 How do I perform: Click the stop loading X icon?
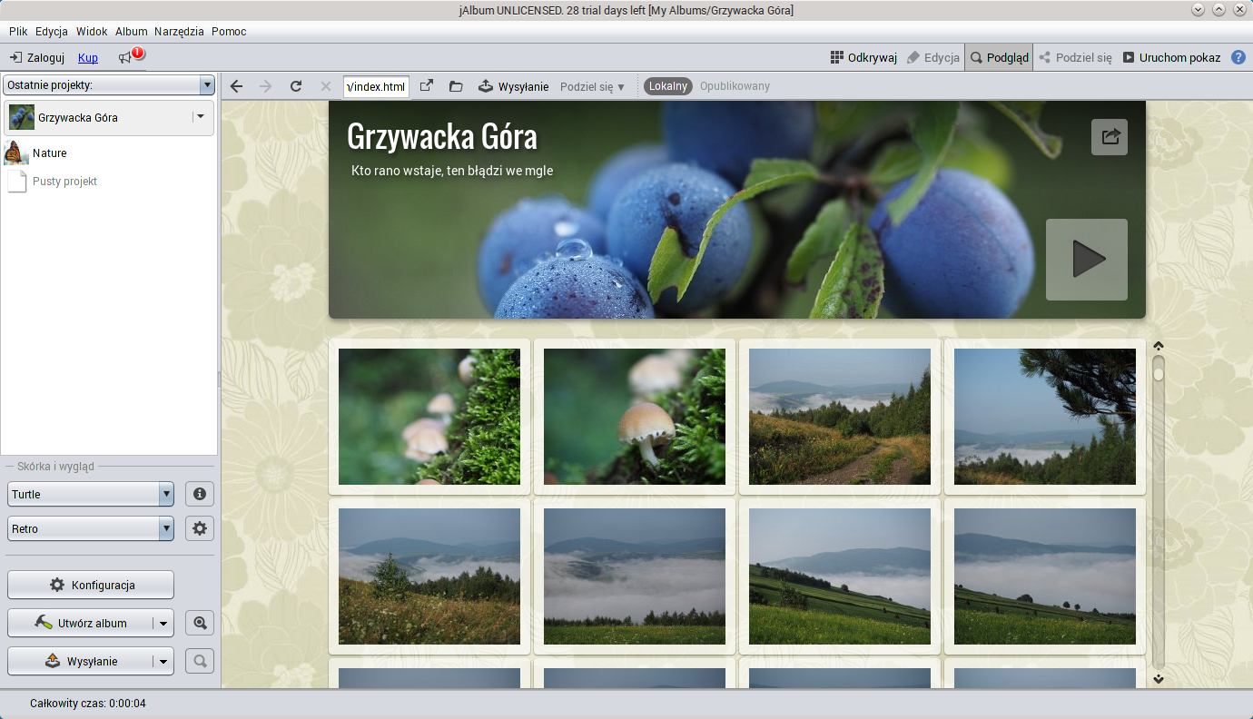point(325,86)
